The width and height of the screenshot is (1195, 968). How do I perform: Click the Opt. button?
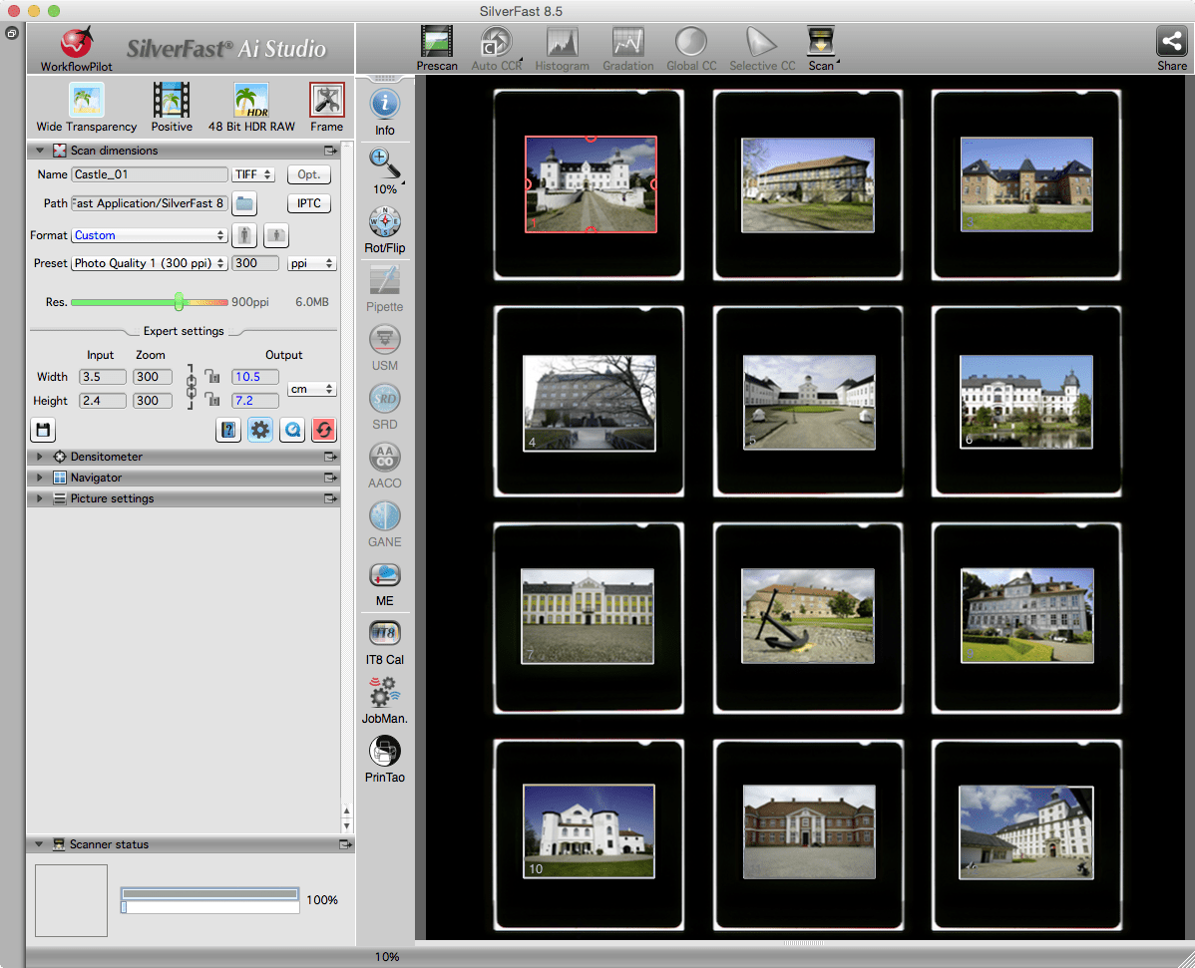pos(308,174)
